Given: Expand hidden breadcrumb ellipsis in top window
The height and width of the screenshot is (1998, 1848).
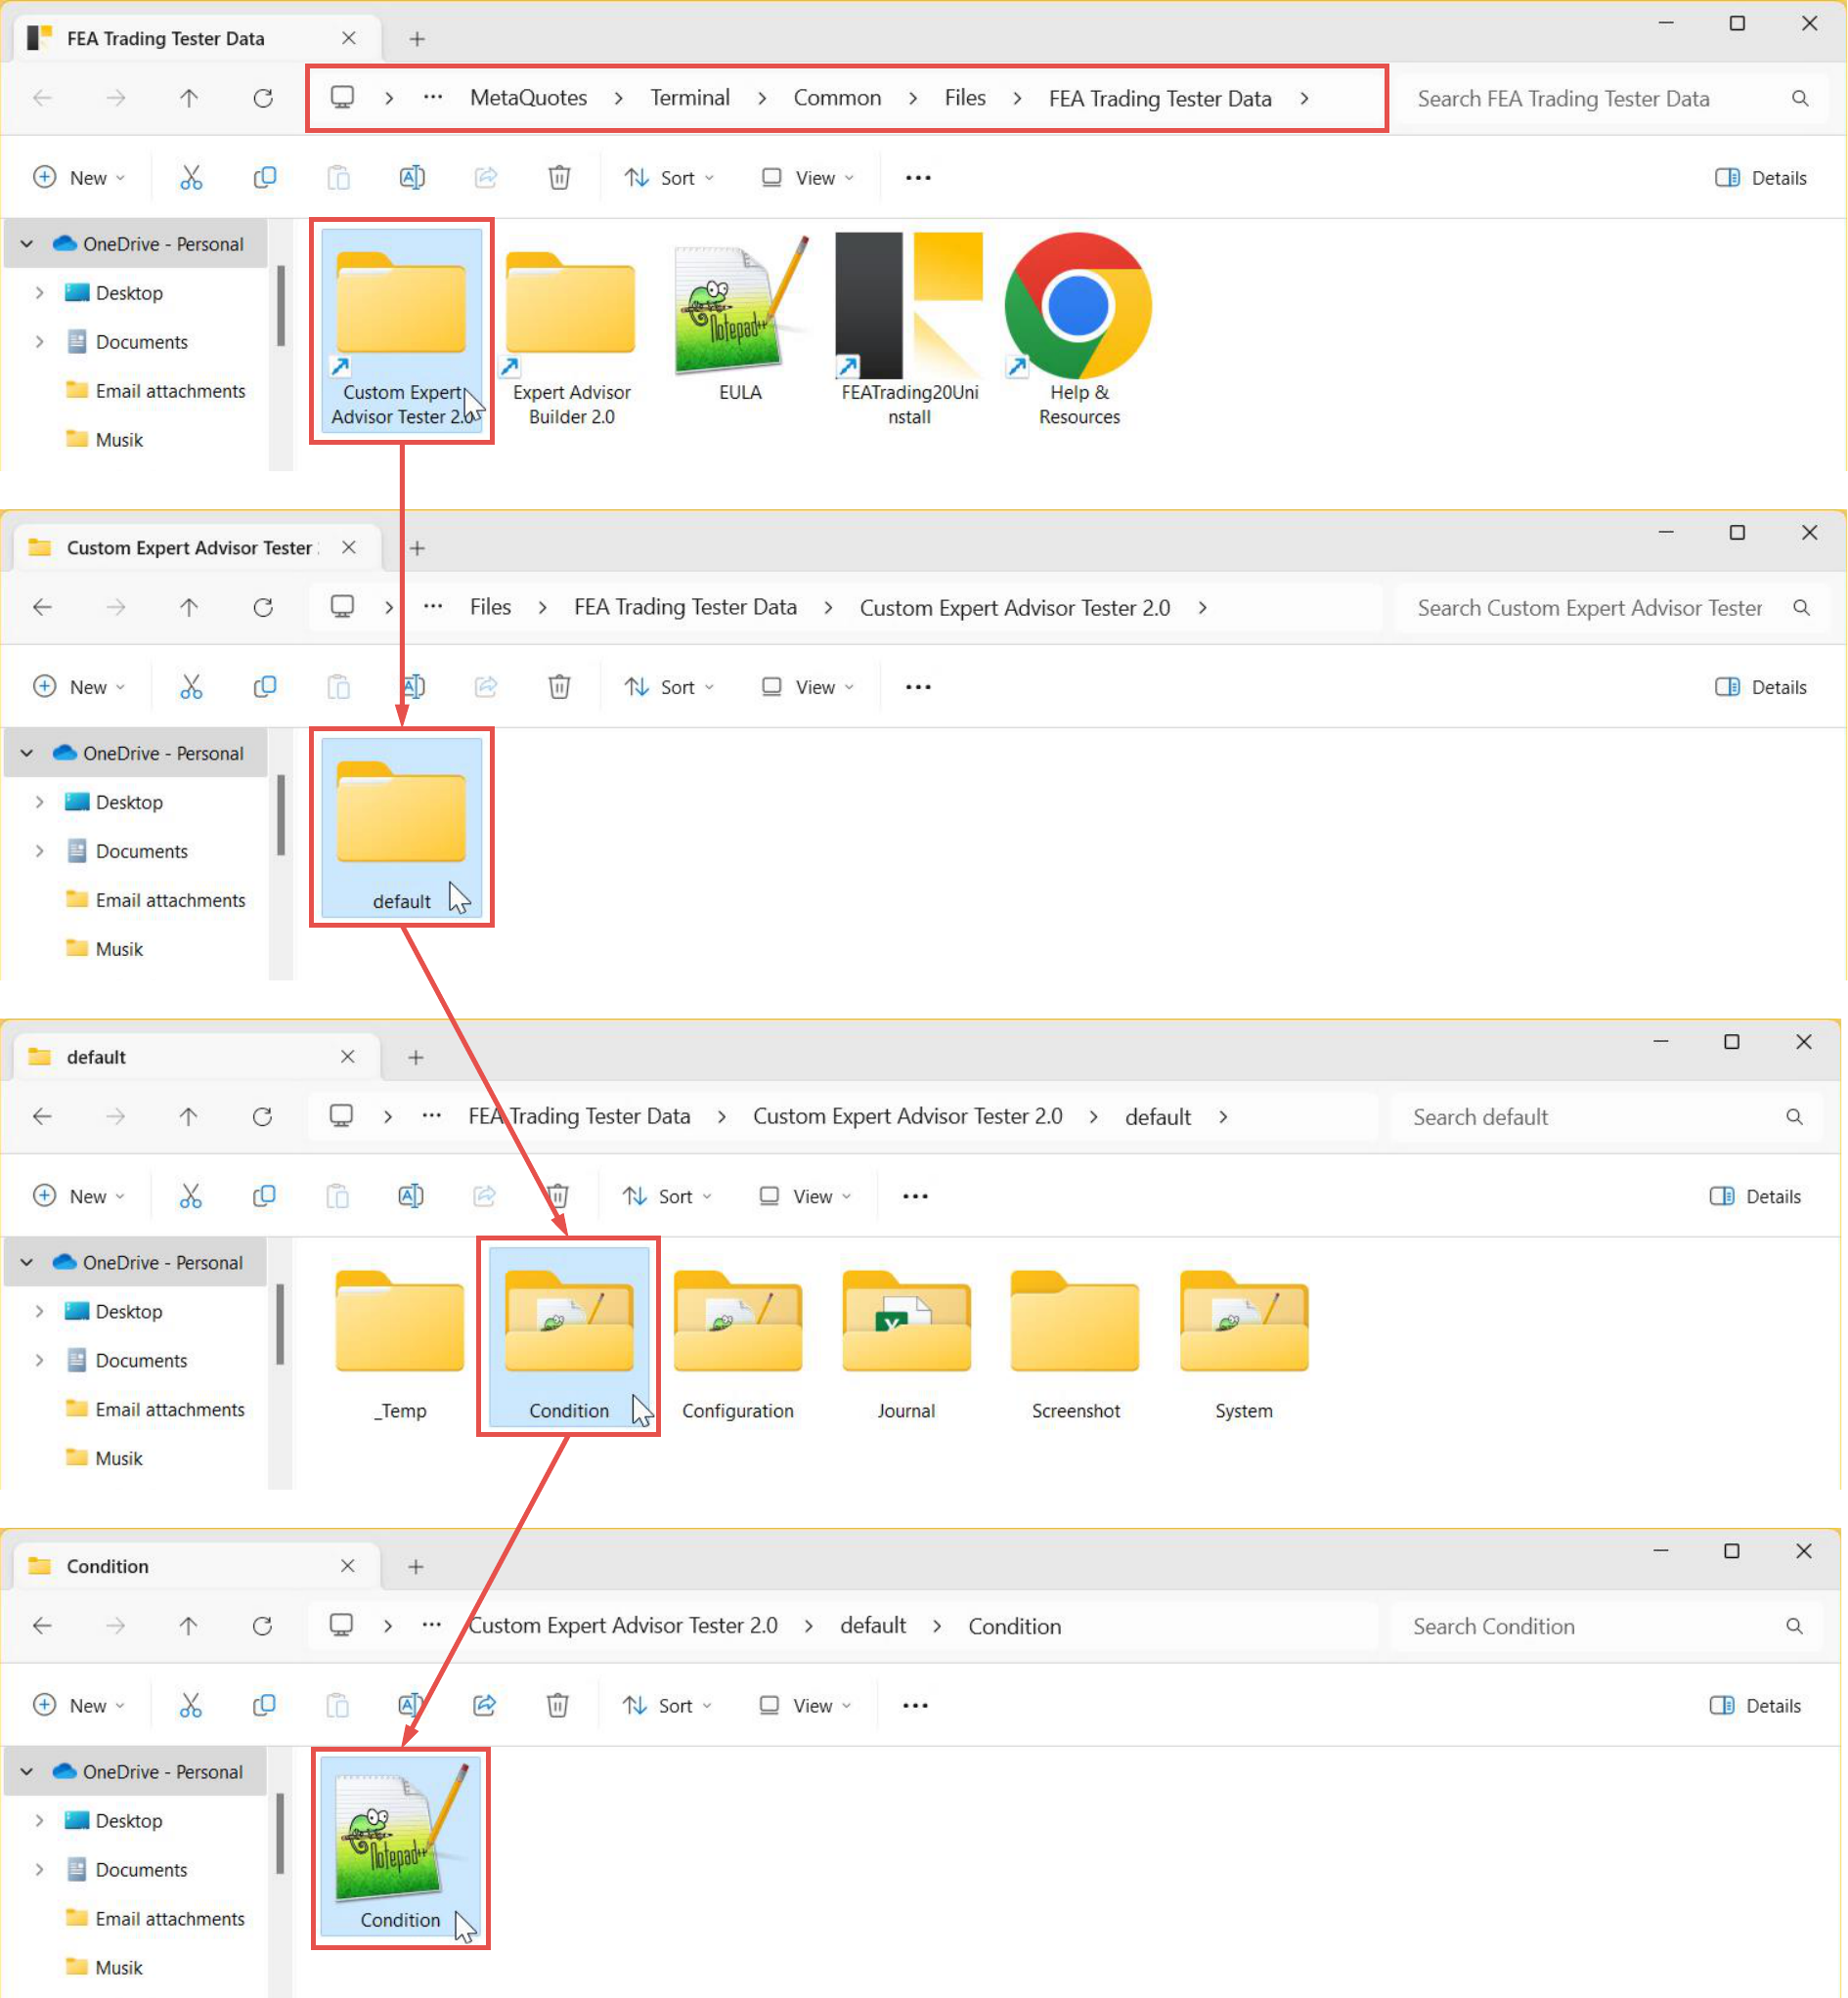Looking at the screenshot, I should click(433, 98).
